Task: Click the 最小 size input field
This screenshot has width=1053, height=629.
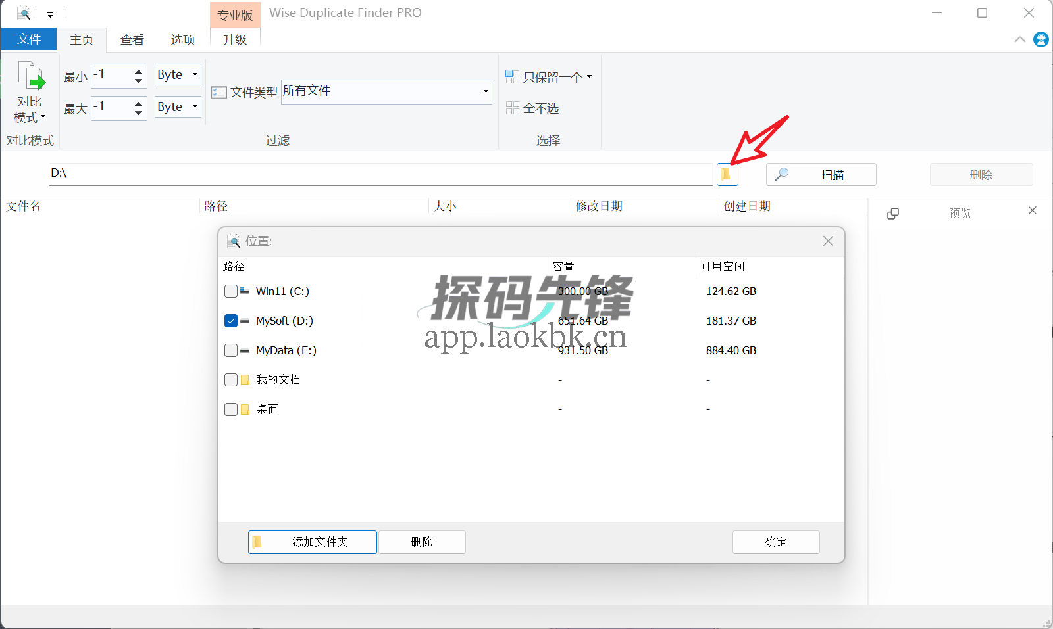Action: point(112,75)
